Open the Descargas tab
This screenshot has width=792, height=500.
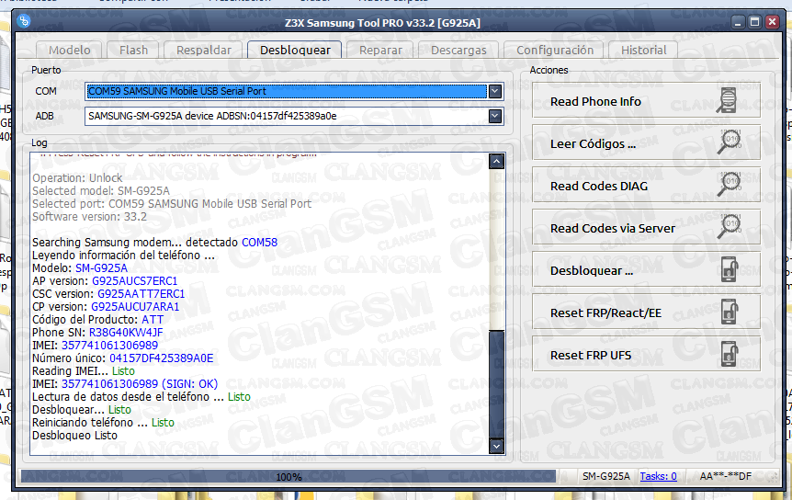(x=458, y=50)
